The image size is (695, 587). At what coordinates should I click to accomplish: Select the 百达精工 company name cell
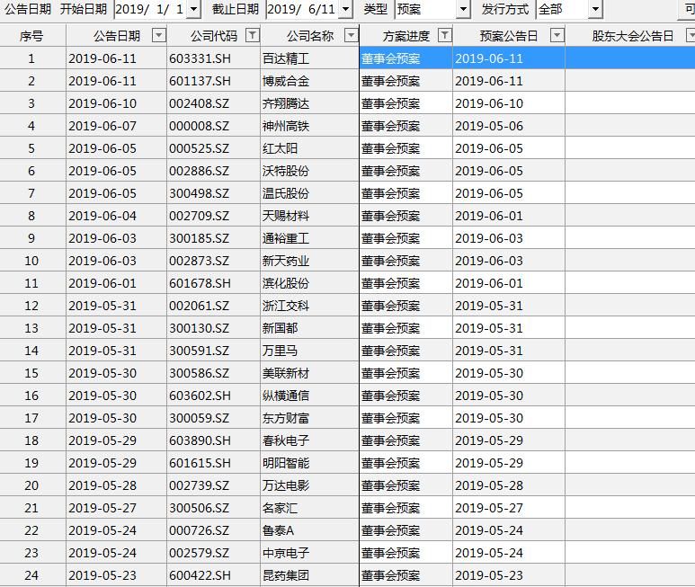tap(286, 58)
